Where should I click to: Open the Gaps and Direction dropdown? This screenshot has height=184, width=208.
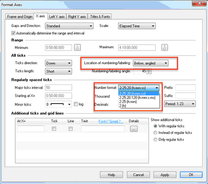click(69, 26)
